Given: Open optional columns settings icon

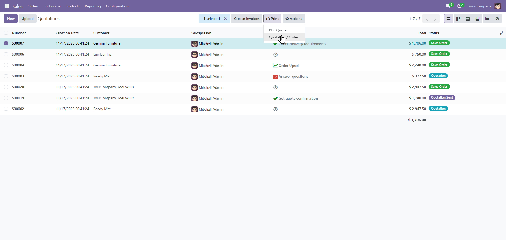Looking at the screenshot, I should 501,33.
